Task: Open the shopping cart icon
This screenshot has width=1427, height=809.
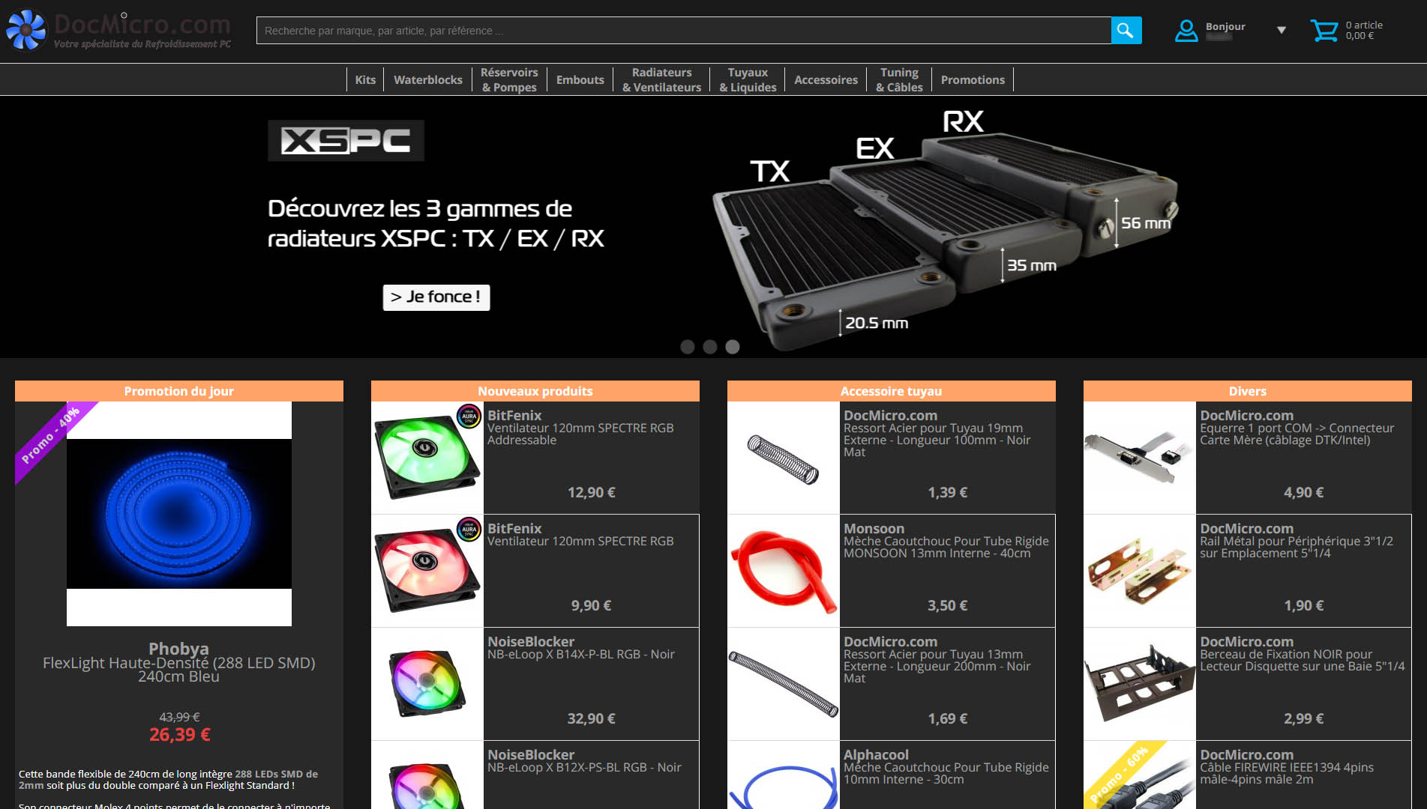Action: click(x=1324, y=31)
